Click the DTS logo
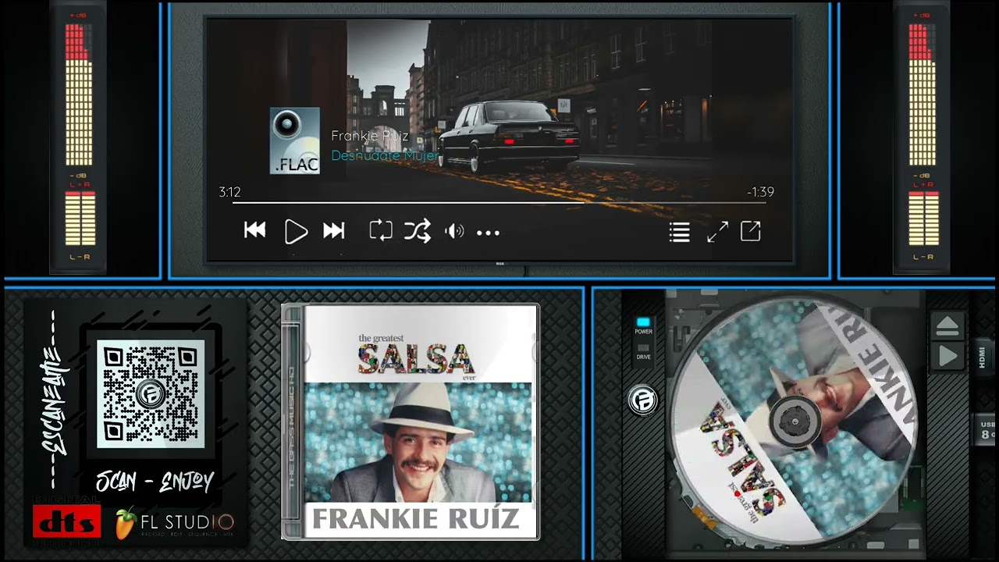This screenshot has width=999, height=562. (x=67, y=521)
